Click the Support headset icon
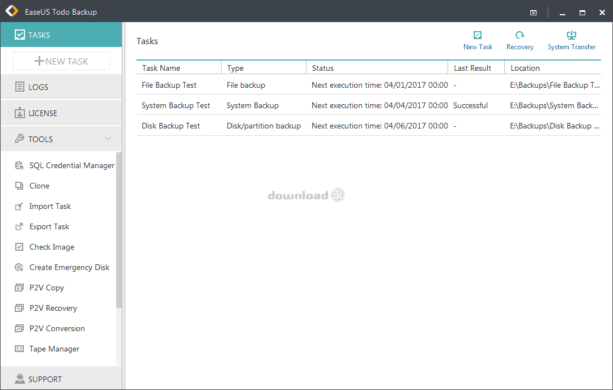 point(20,379)
